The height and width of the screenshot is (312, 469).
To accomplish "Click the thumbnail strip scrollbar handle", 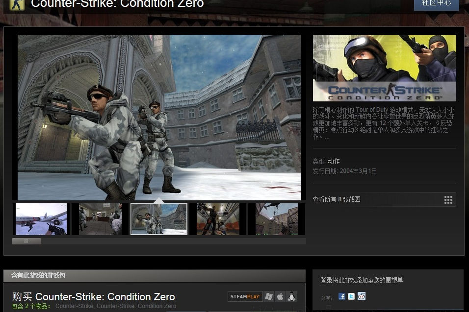I will (x=26, y=241).
